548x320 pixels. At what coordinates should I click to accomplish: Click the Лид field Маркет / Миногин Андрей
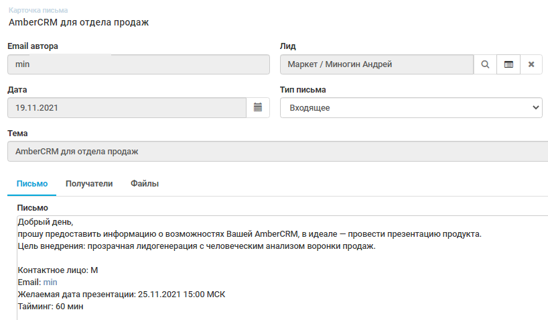click(x=376, y=64)
